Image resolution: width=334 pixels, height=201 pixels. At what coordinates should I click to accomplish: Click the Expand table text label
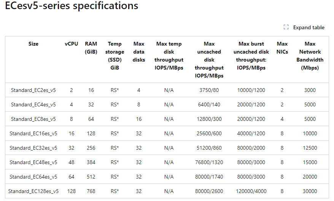pyautogui.click(x=309, y=27)
